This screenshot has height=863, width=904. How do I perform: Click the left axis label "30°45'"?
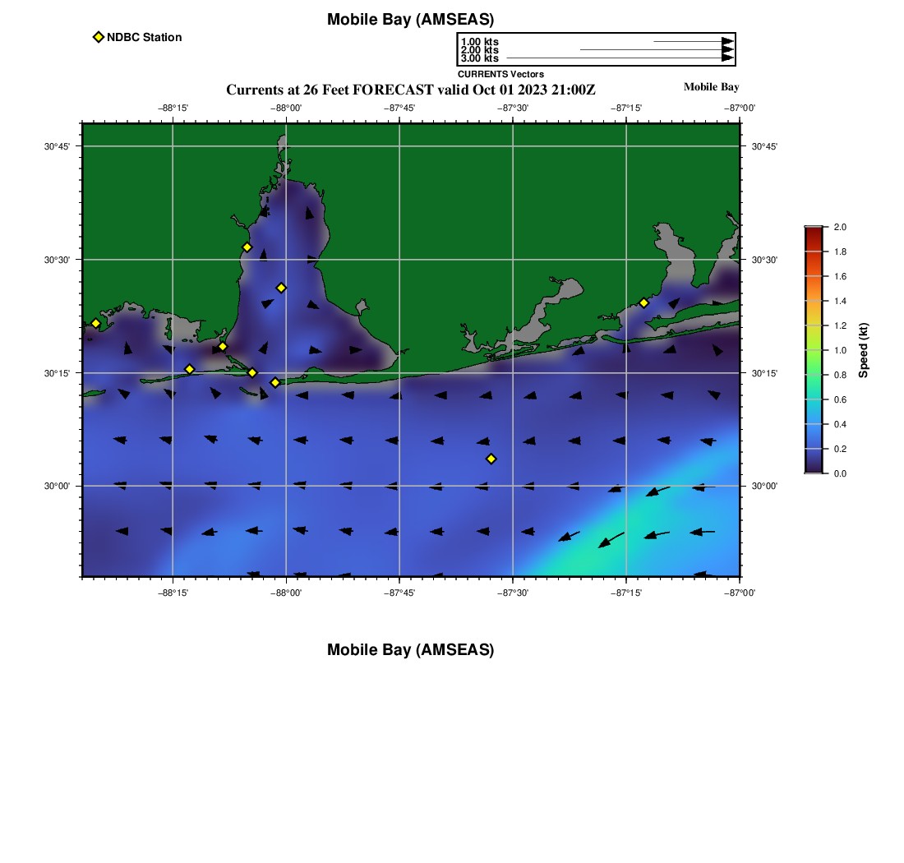(x=57, y=146)
